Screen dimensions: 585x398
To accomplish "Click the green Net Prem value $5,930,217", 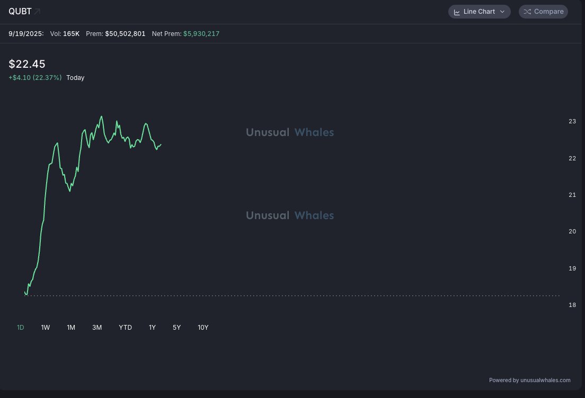I will 201,34.
